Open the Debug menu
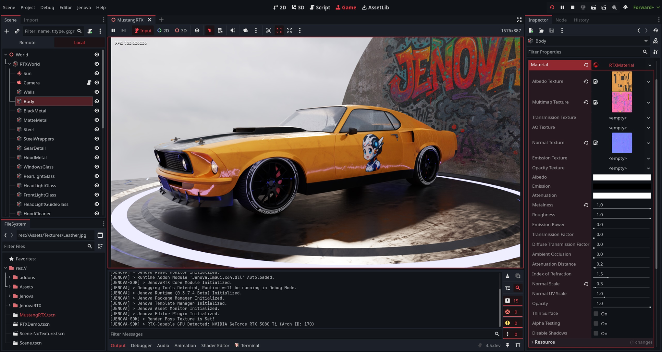The width and height of the screenshot is (662, 352). (47, 7)
